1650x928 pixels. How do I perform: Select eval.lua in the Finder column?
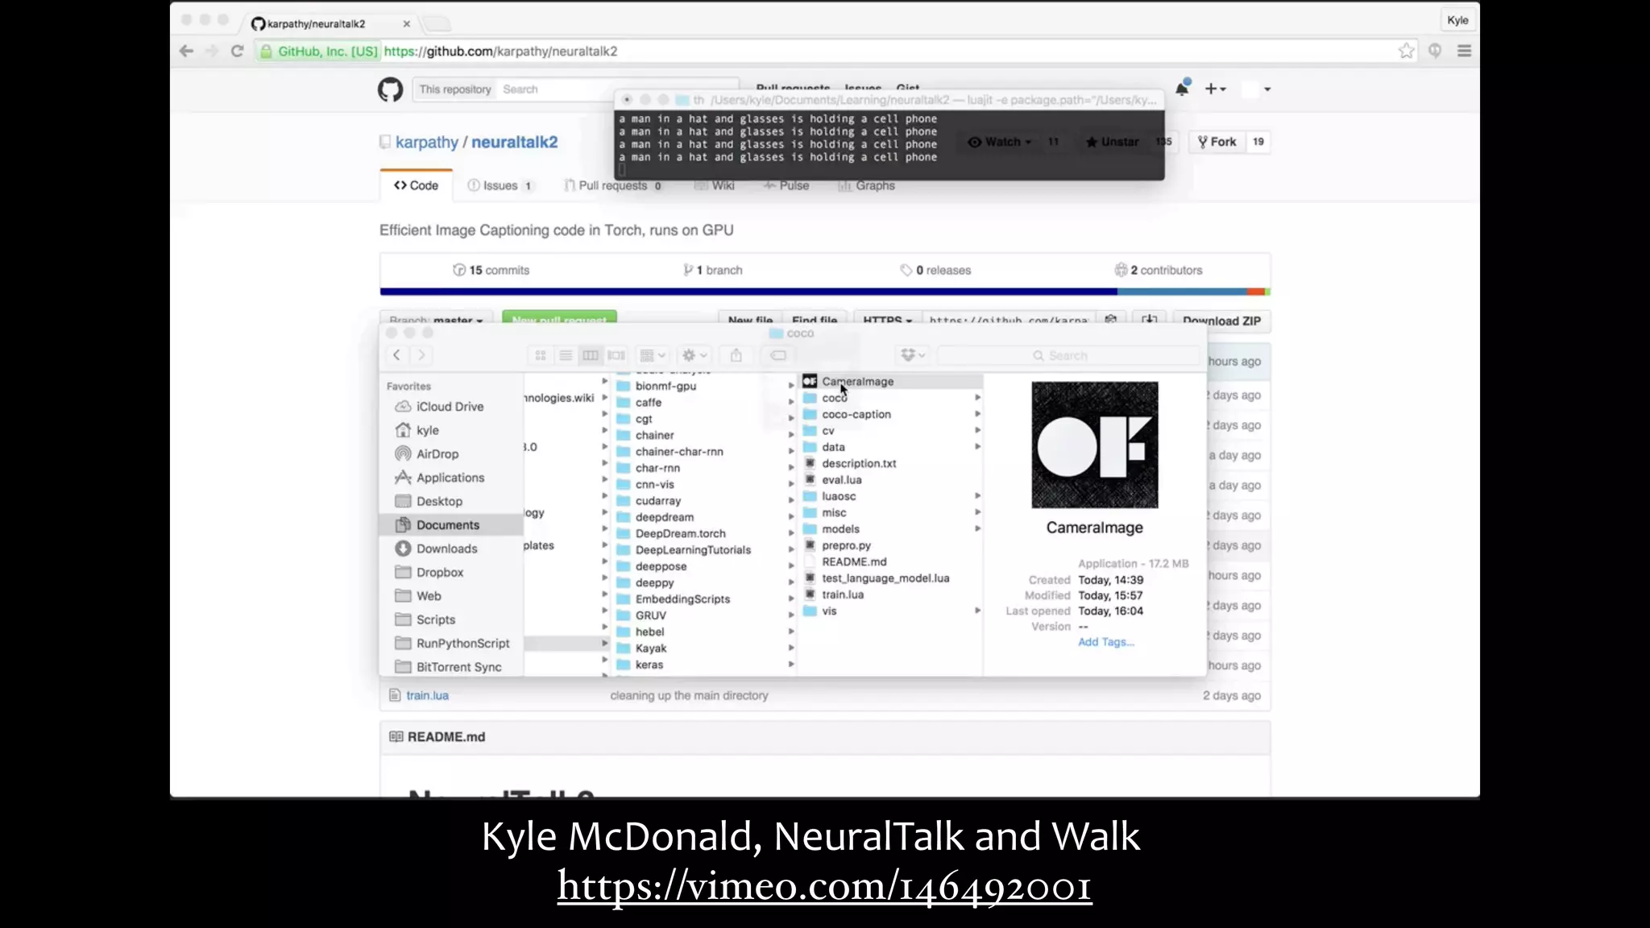(842, 480)
